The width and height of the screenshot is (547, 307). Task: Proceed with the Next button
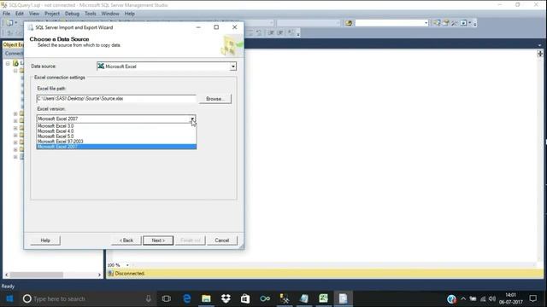[x=158, y=240]
